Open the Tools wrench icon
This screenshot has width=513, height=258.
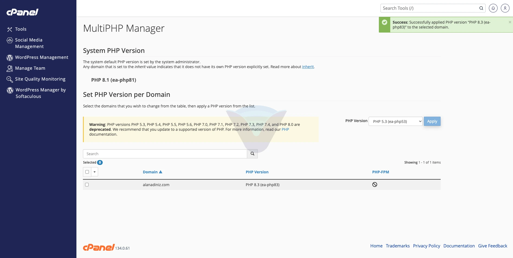[x=10, y=29]
